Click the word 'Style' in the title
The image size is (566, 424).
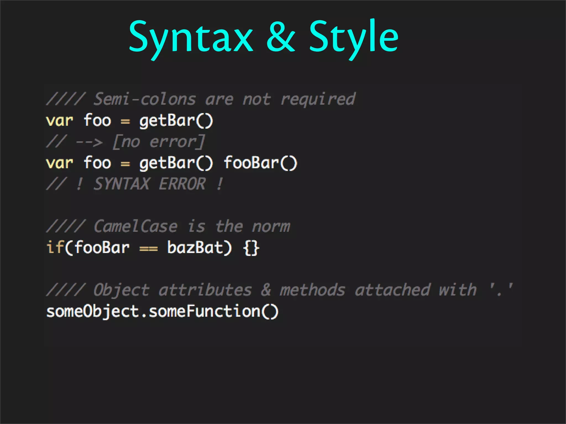[353, 37]
